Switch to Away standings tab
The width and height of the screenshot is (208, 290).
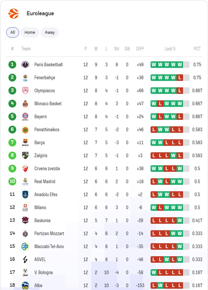pyautogui.click(x=50, y=32)
